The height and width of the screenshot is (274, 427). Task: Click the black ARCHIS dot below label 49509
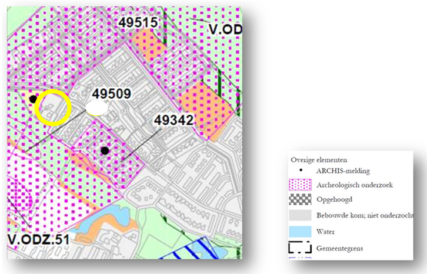coord(105,151)
